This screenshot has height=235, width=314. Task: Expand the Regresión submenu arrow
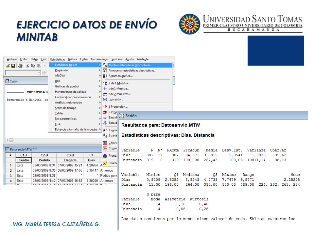pyautogui.click(x=100, y=70)
